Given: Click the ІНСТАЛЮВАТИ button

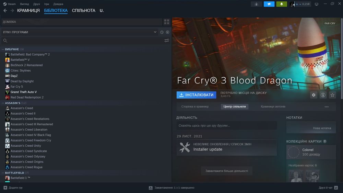Looking at the screenshot, I should pyautogui.click(x=197, y=95).
